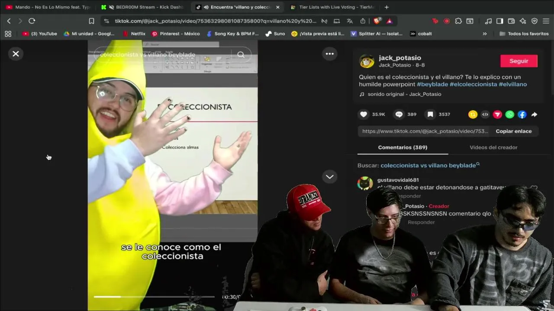Click Copiar enlace button

coord(514,131)
